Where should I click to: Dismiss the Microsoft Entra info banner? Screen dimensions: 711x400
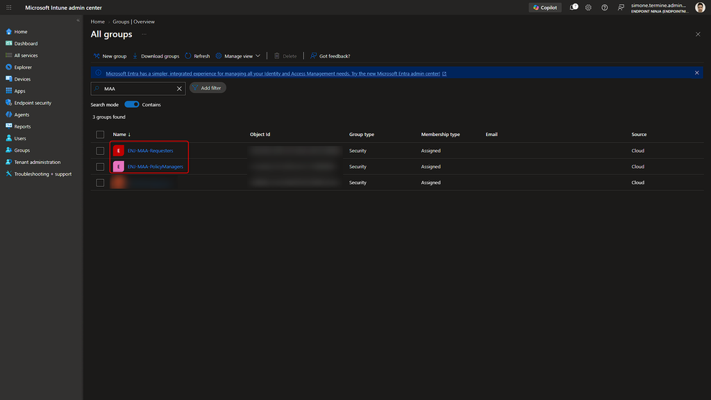[697, 73]
